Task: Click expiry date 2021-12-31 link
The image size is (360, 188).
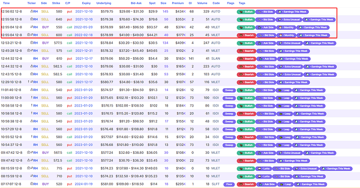Action: (x=84, y=50)
